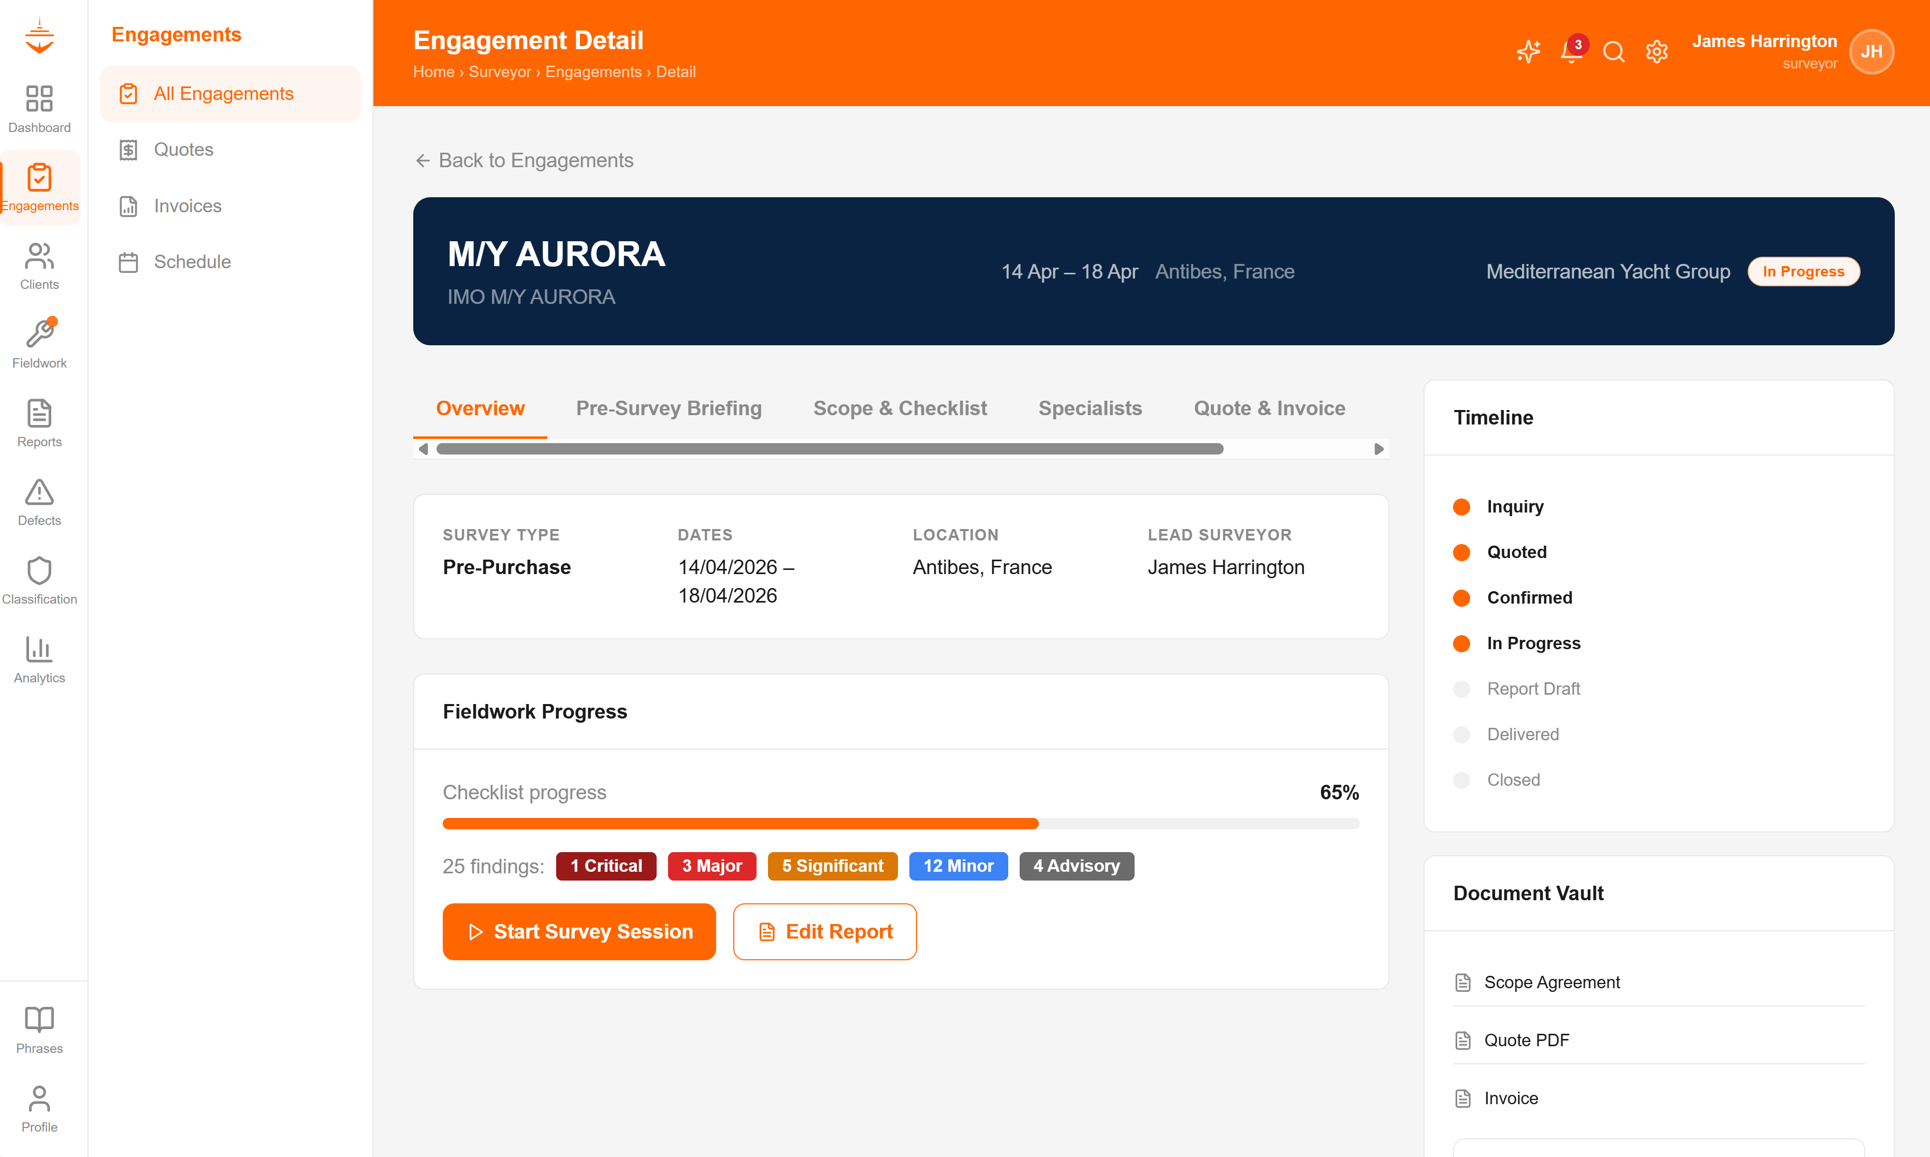Open Scope Agreement in the Document Vault

[1551, 983]
